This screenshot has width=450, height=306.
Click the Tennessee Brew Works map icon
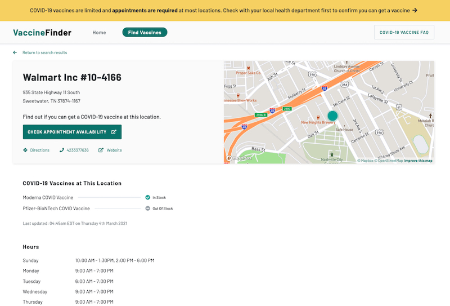coord(238,95)
